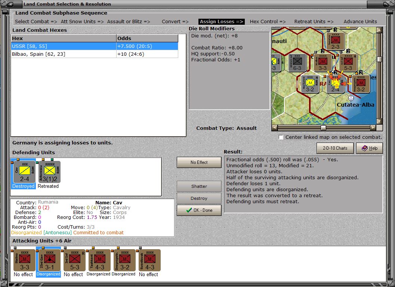Select the 3rd Inf 5-3 attacking unit
This screenshot has height=287, width=395.
(75, 260)
